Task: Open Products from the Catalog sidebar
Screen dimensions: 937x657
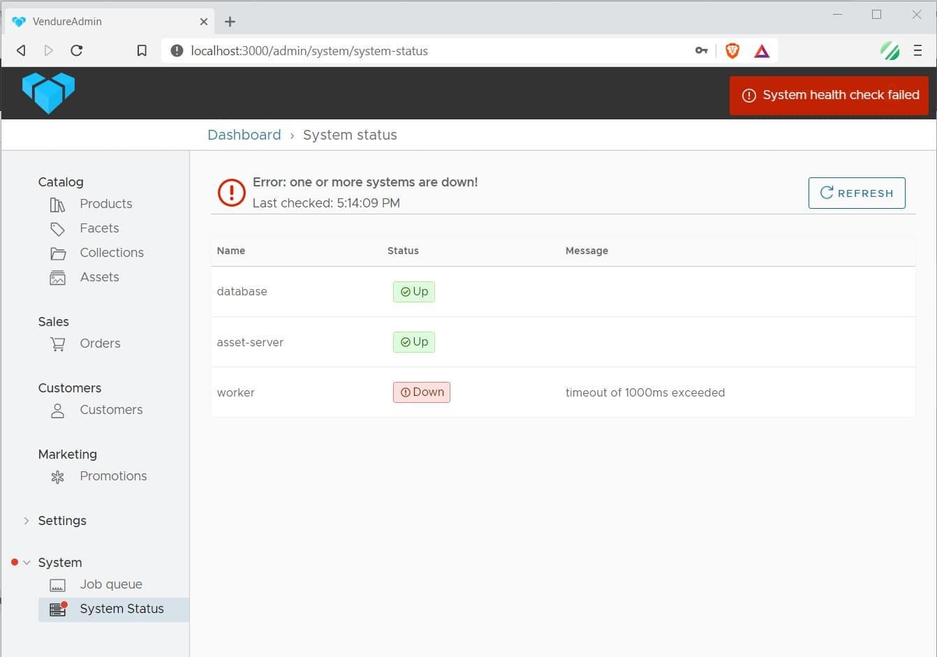Action: (x=105, y=204)
